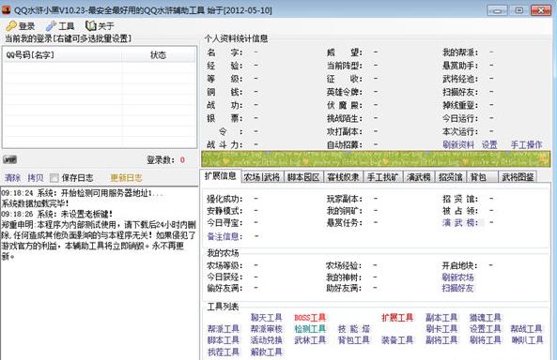Open the 关于 about toolbar item

click(100, 26)
